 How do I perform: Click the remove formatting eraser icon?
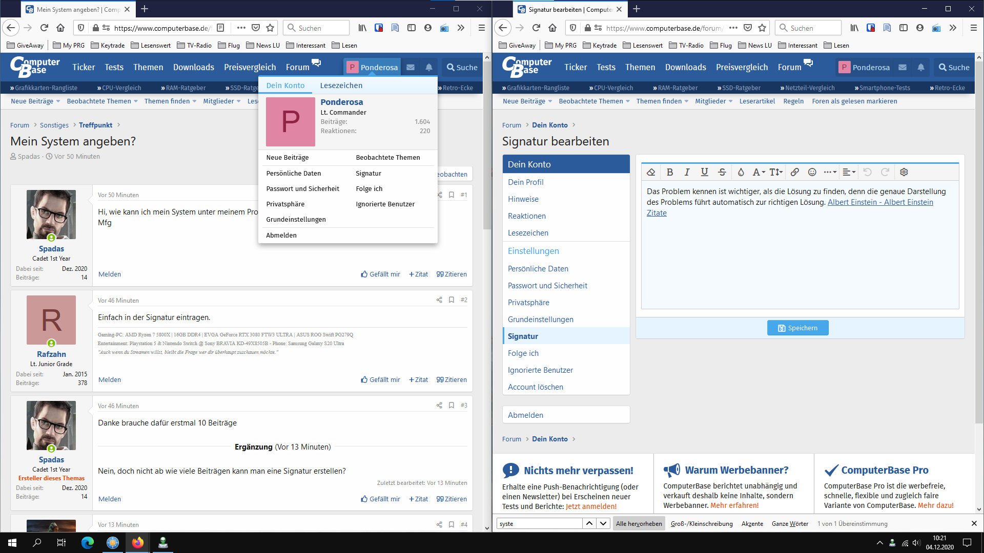[x=651, y=172]
